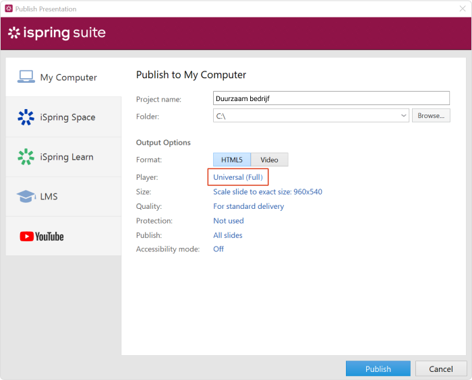Click the Project name text field
The height and width of the screenshot is (380, 472).
point(330,98)
